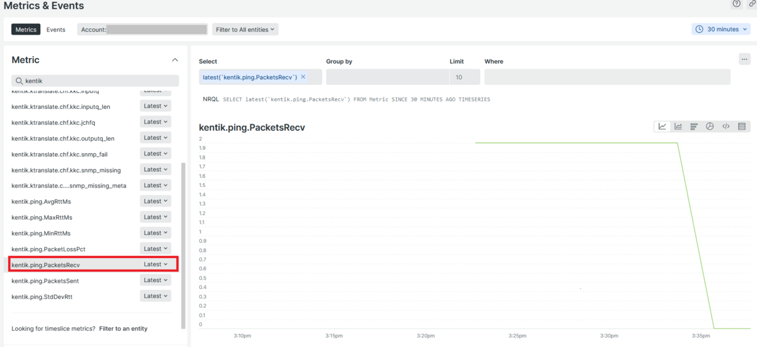Viewport: 757px width, 347px height.
Task: Open the three-dot options menu
Action: 744,59
